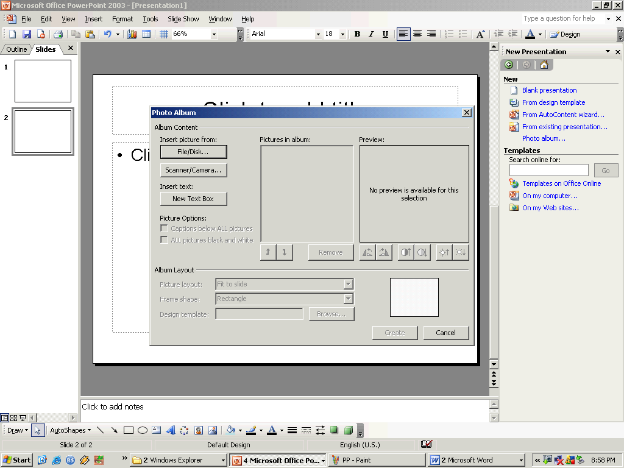This screenshot has height=468, width=624.
Task: Click the Search online for field
Action: [x=549, y=170]
